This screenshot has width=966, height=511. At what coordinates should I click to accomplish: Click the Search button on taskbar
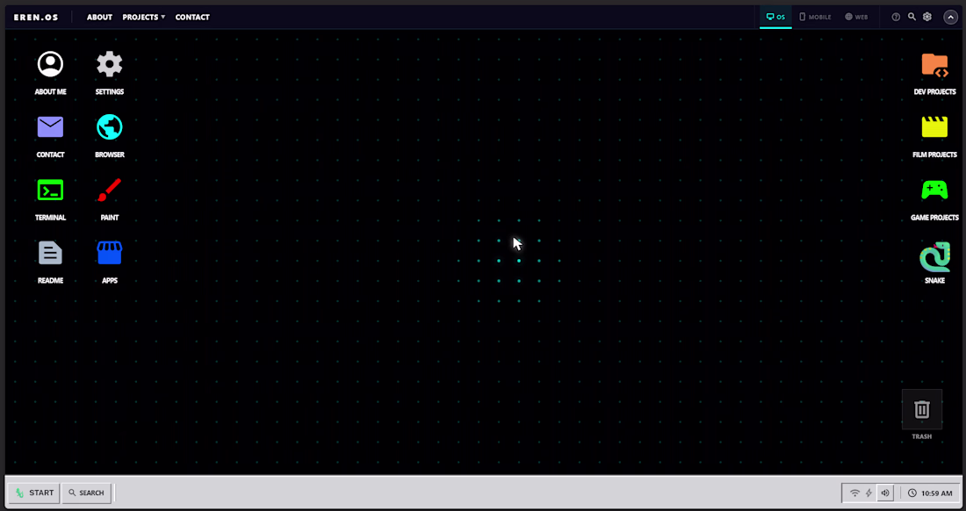87,493
